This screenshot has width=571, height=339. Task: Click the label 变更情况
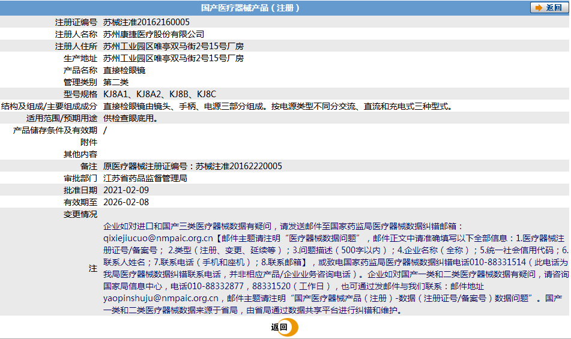[x=80, y=214]
